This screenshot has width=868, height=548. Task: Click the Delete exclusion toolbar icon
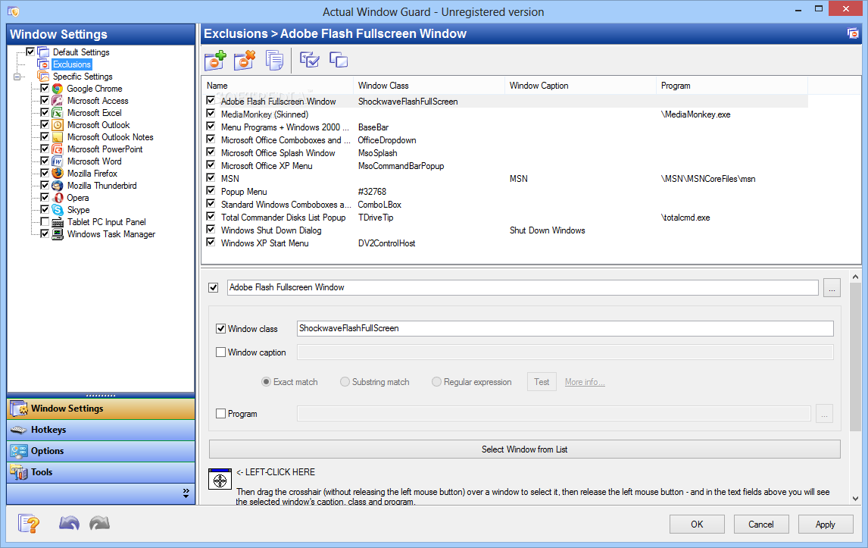244,60
